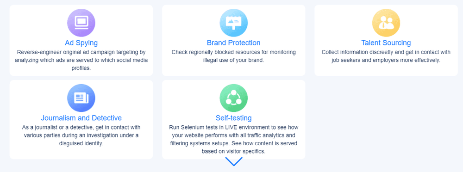Select the Ad Spying feature card
Screen dimensions: 463x172
tap(81, 40)
